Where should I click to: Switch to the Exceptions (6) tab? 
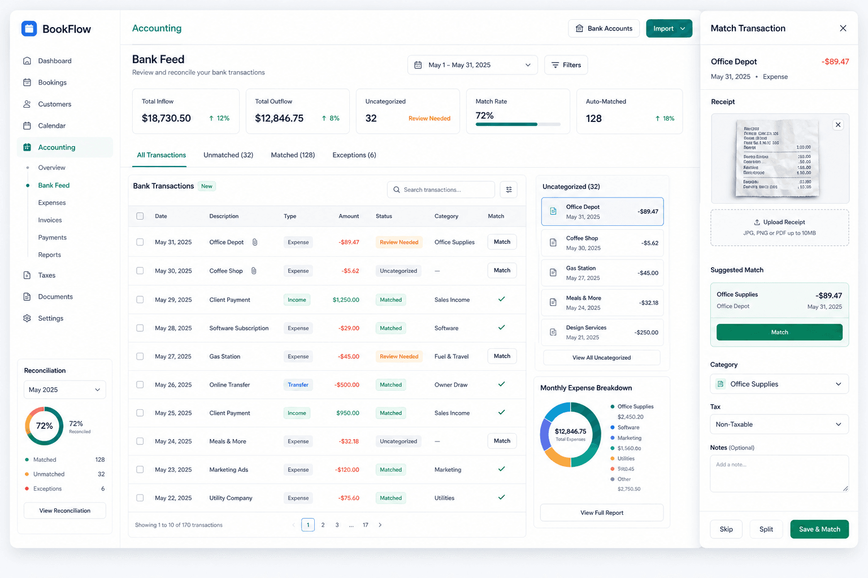[x=354, y=155]
